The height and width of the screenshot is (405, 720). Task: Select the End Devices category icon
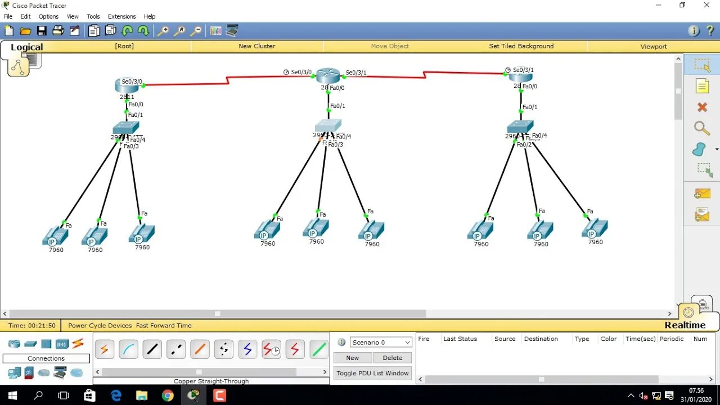coord(14,372)
